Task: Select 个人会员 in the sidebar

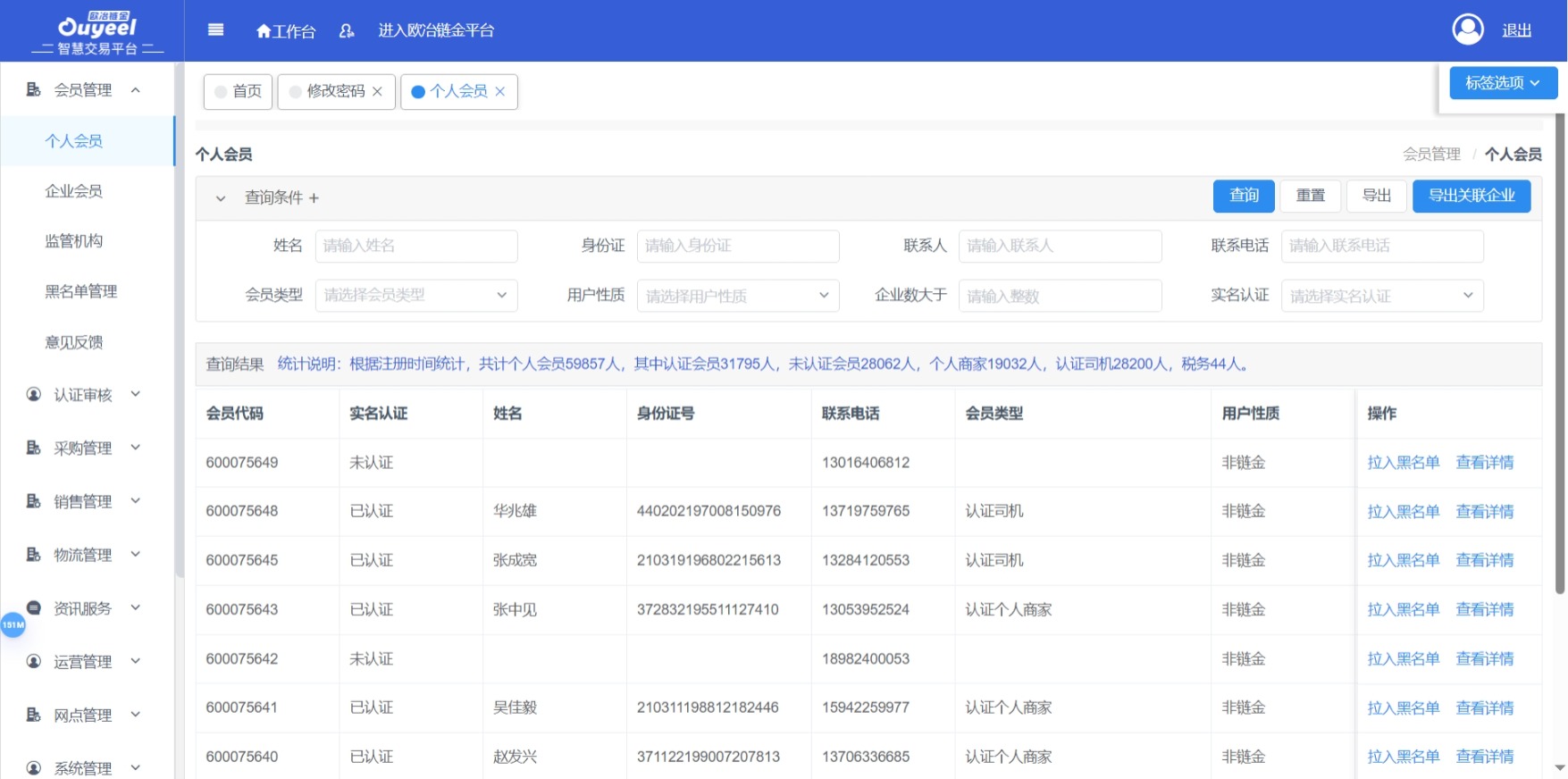Action: pyautogui.click(x=74, y=141)
